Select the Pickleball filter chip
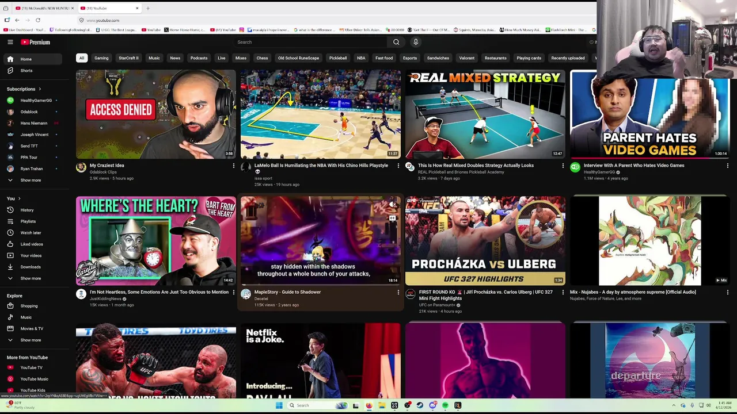Screen dimensions: 737x414 click(x=338, y=58)
